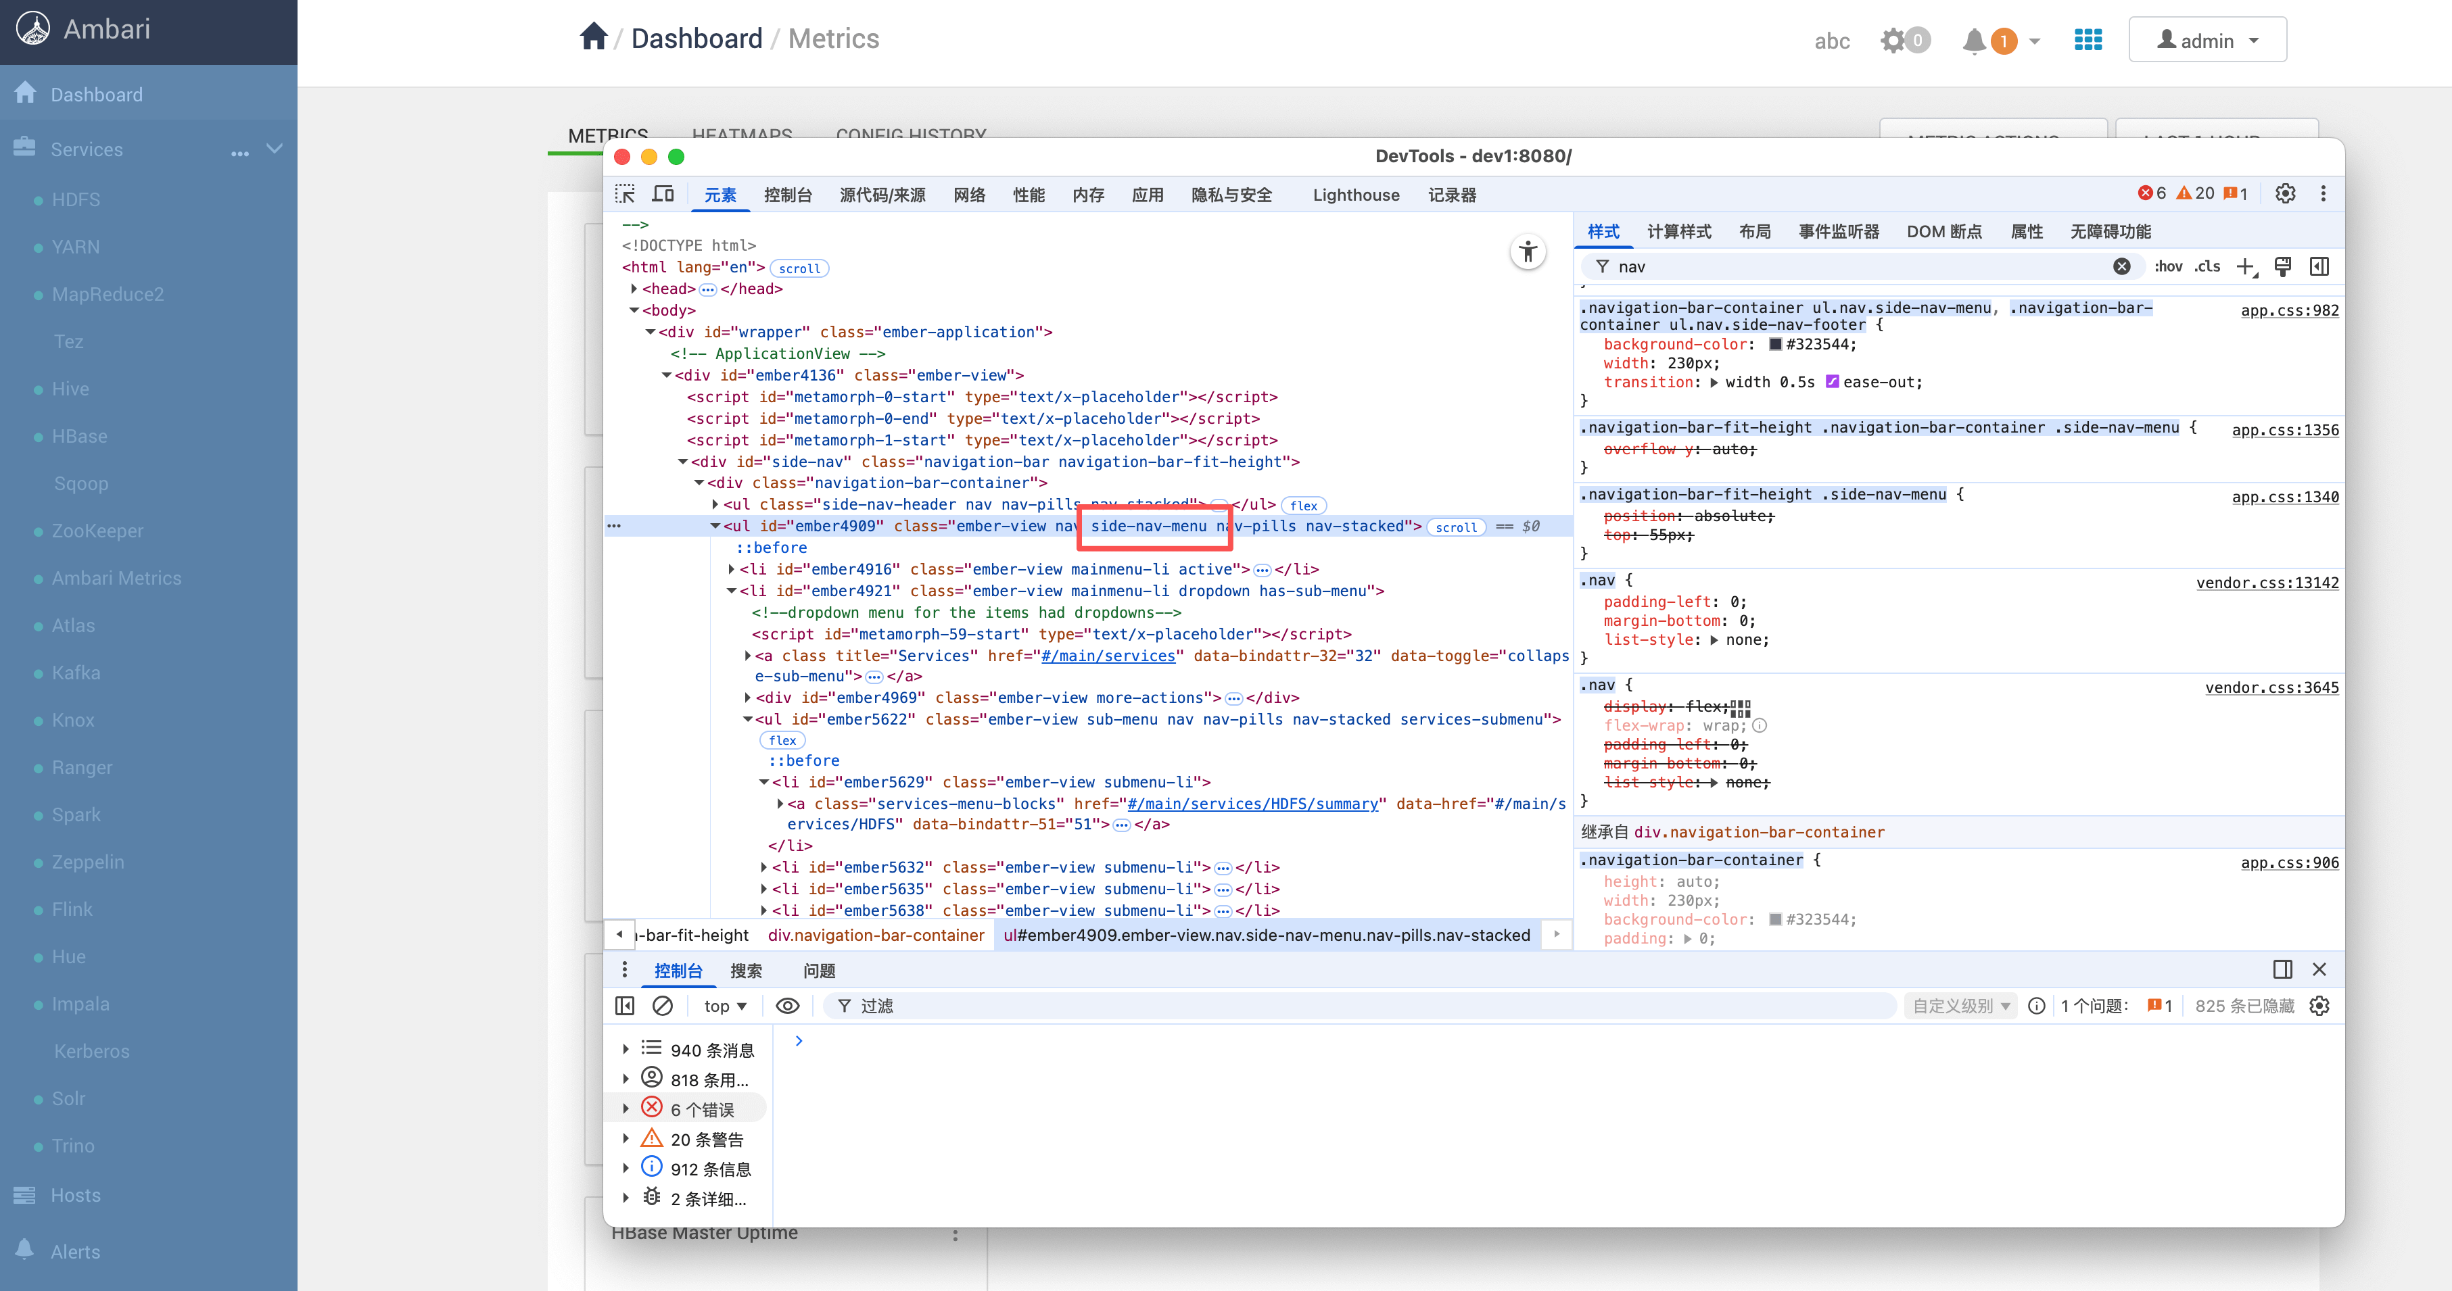This screenshot has height=1291, width=2452.
Task: Open DevTools settings gear
Action: click(x=2286, y=194)
